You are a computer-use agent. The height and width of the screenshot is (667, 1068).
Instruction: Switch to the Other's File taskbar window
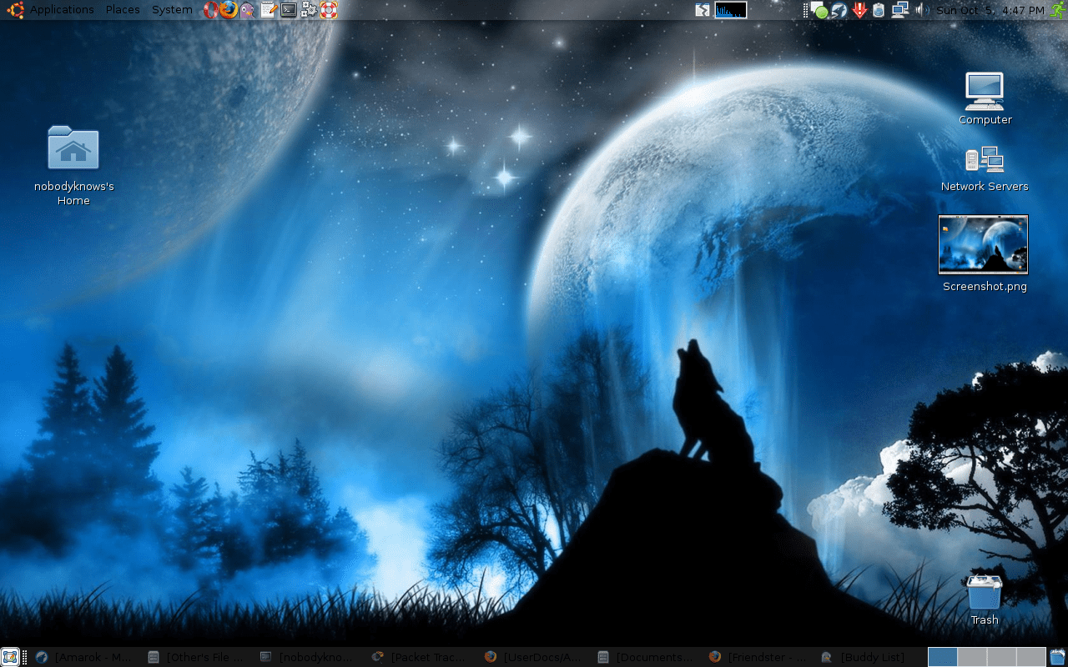tap(196, 657)
